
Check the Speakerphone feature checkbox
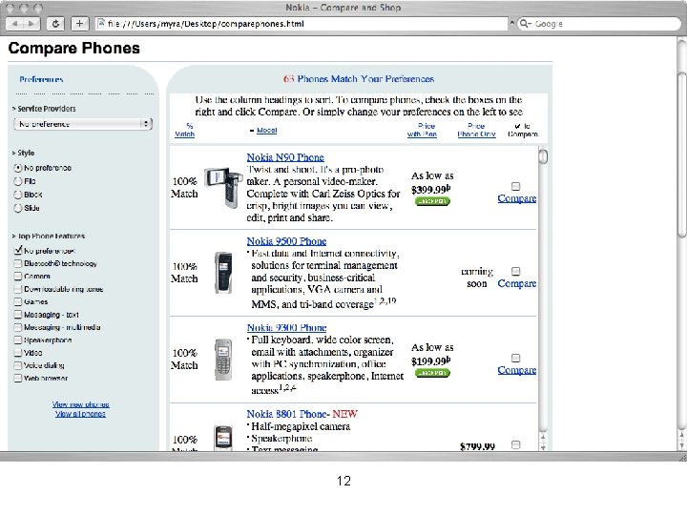click(18, 340)
